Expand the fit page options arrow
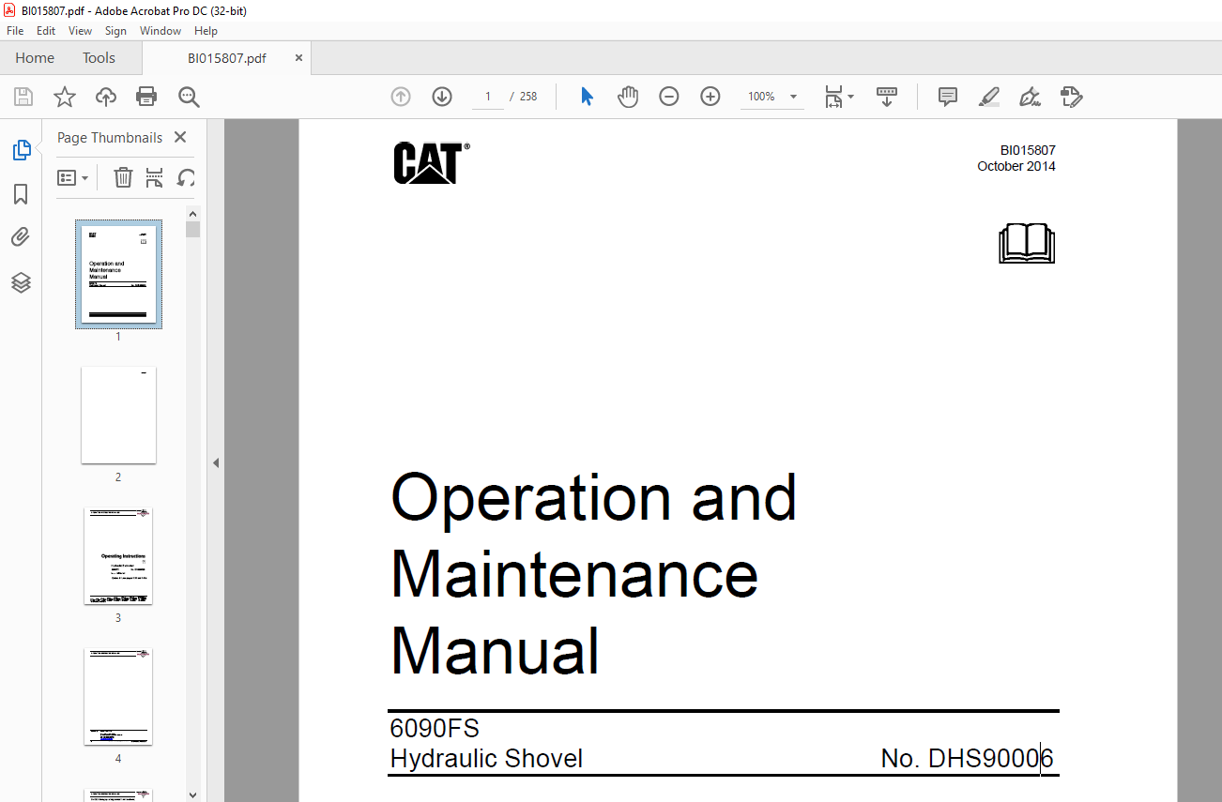 850,97
